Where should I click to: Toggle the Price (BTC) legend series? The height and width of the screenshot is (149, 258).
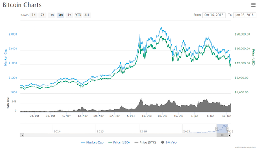(145, 142)
